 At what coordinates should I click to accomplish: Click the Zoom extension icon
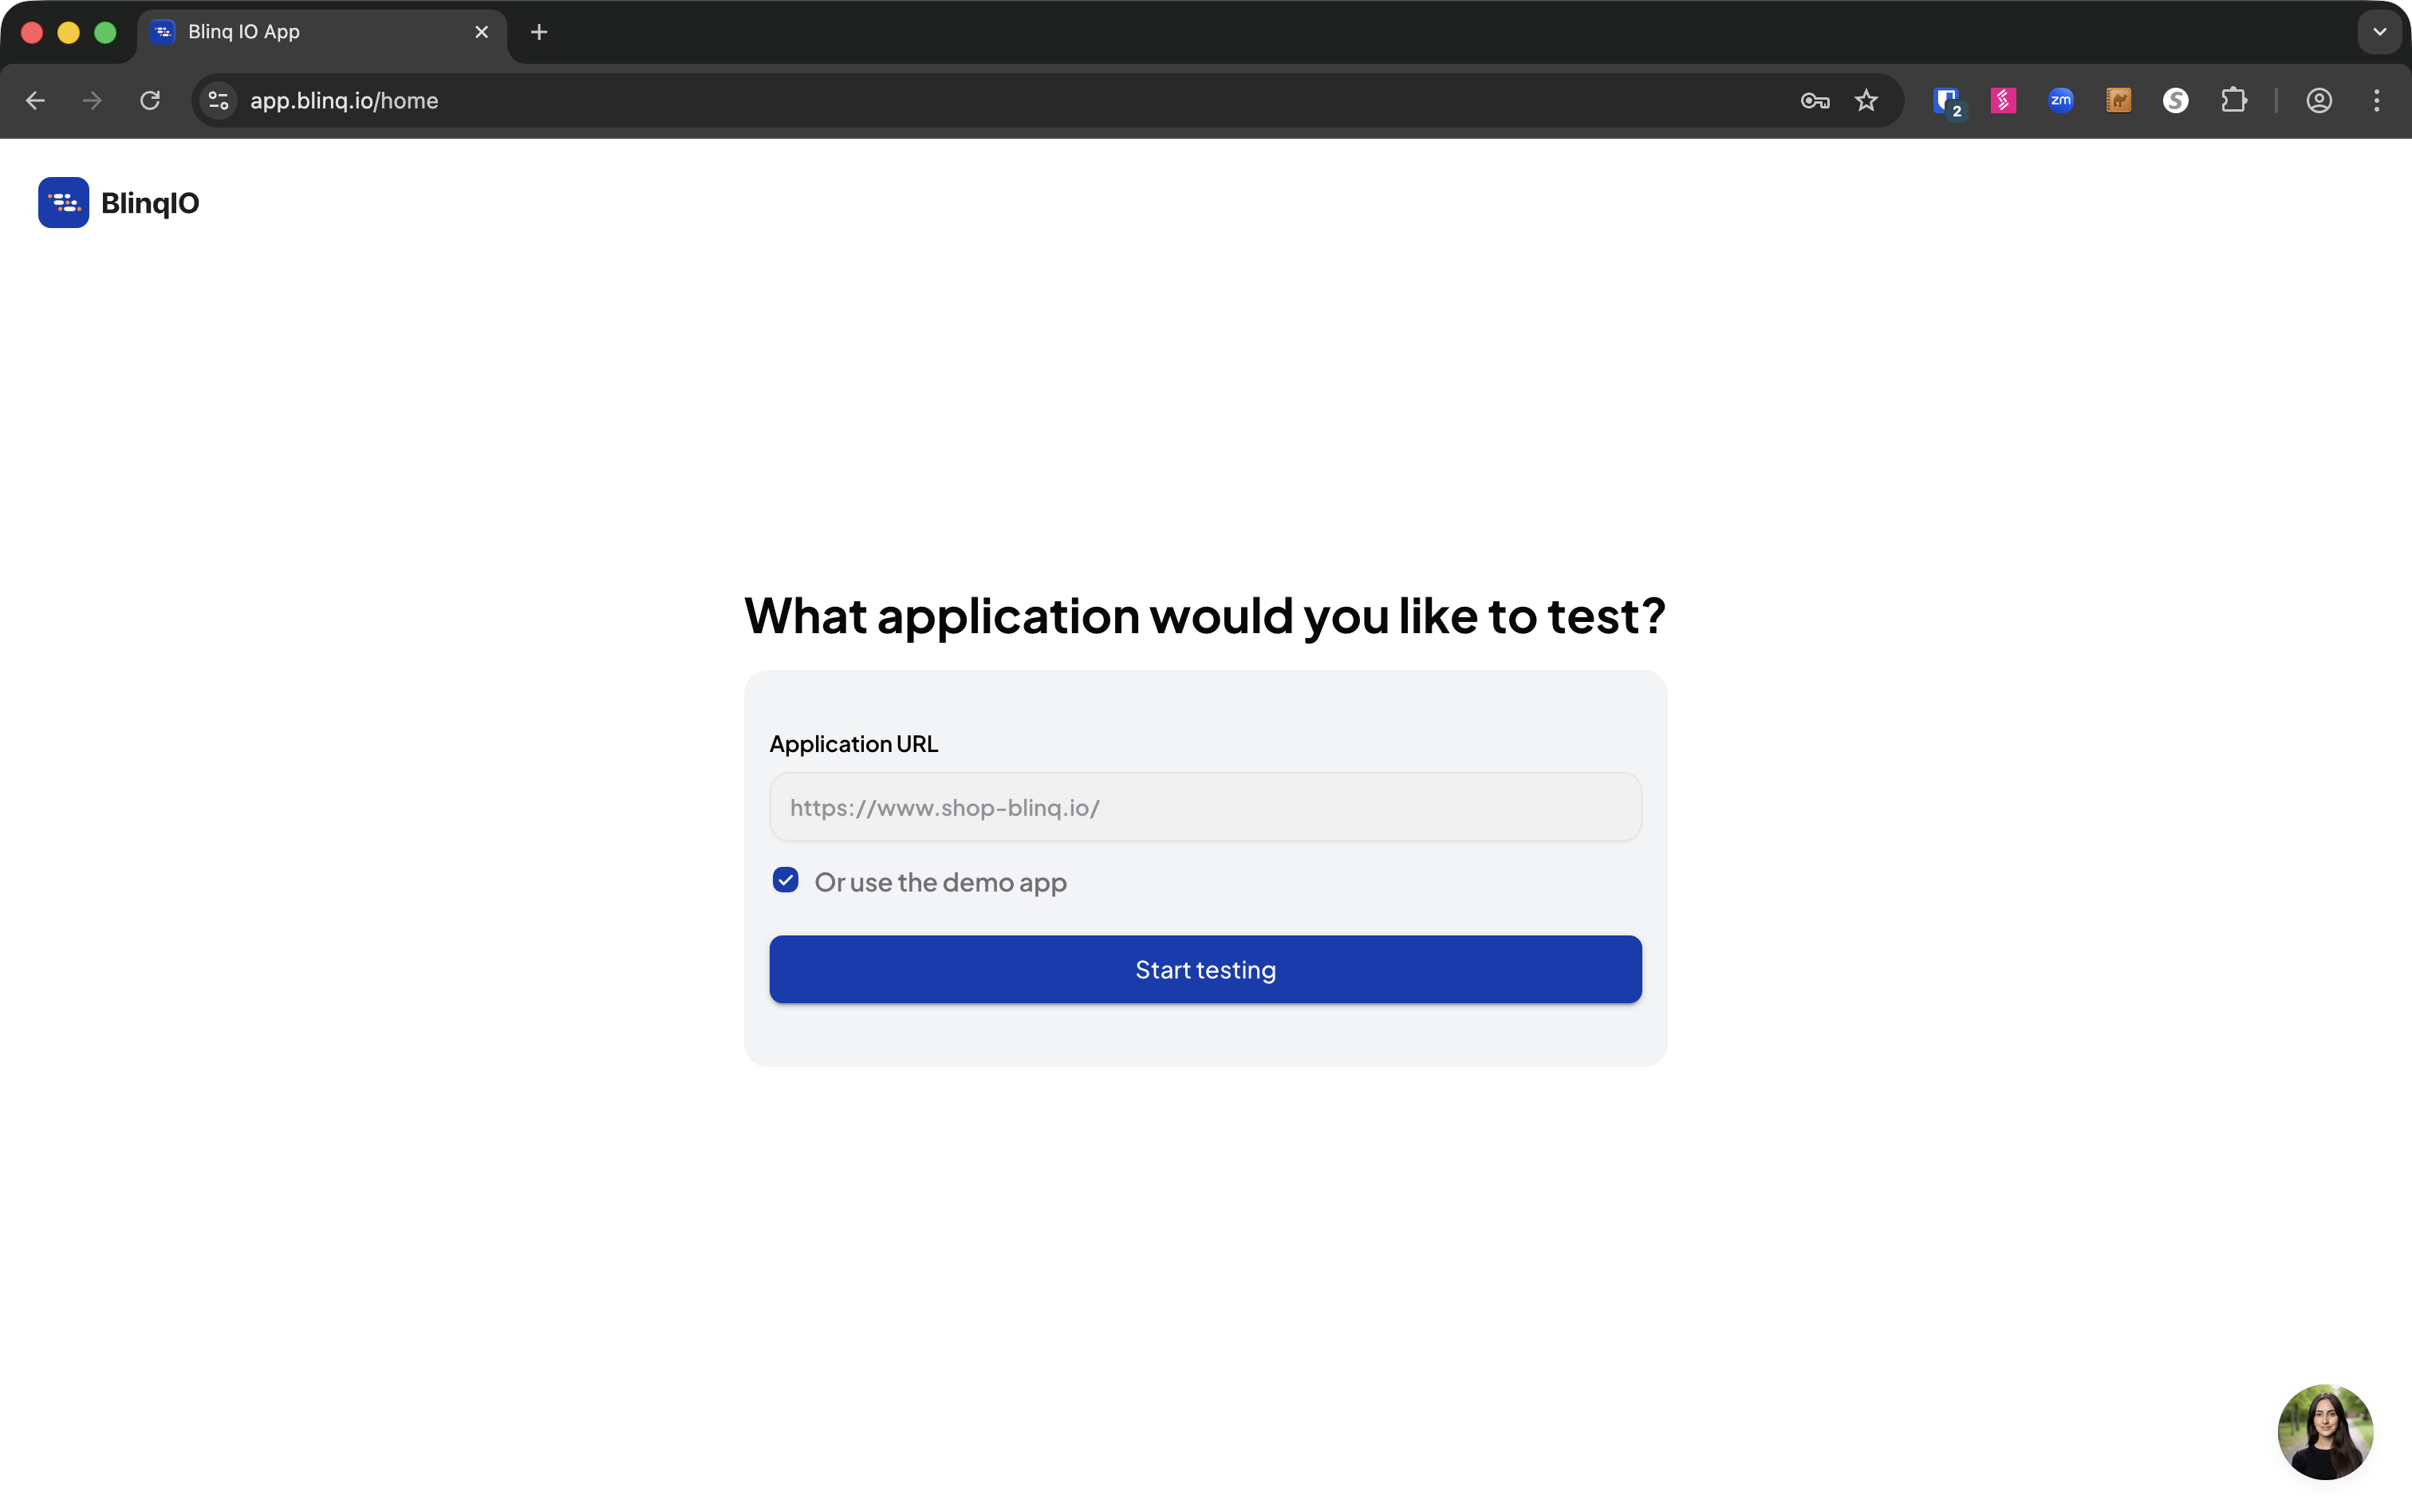tap(2060, 101)
